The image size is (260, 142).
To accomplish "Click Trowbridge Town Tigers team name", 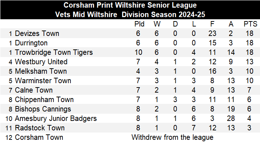I will click(x=54, y=52).
